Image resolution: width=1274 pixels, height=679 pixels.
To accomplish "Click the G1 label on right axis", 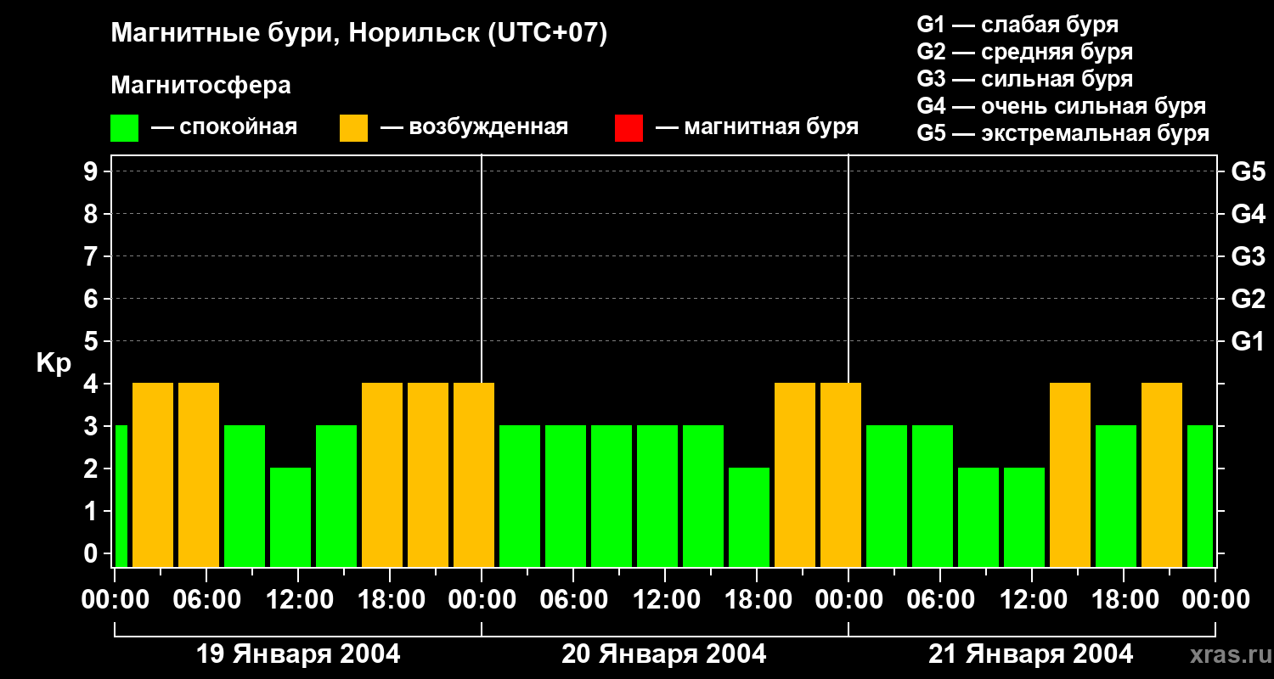I will (1248, 342).
